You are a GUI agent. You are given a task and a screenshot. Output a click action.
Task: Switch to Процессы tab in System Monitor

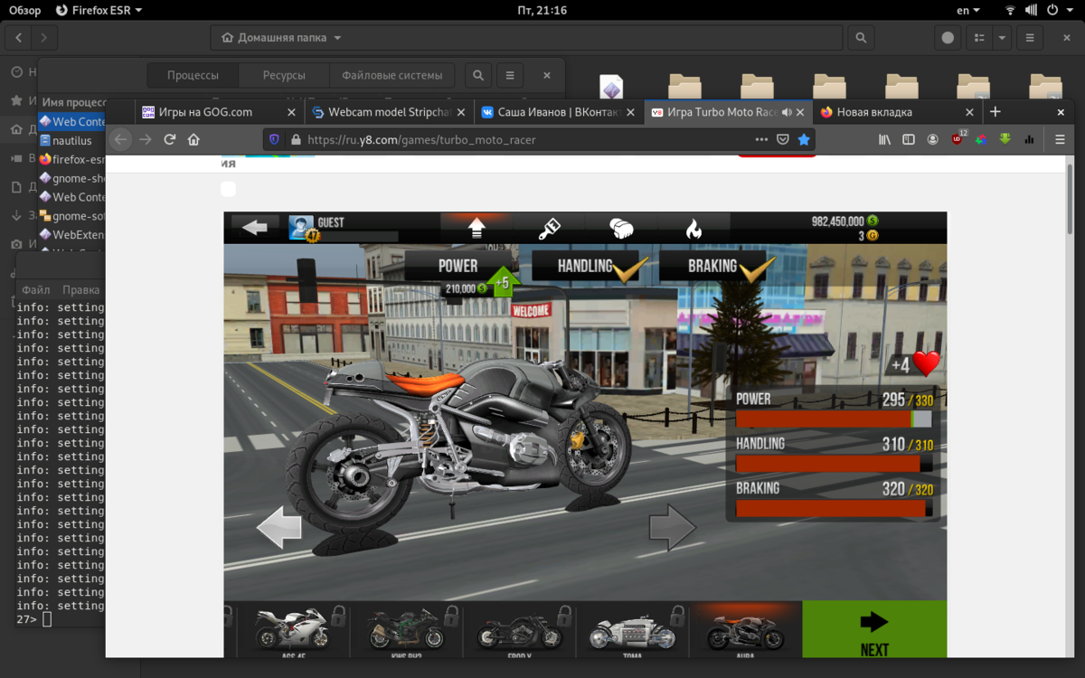tap(193, 75)
